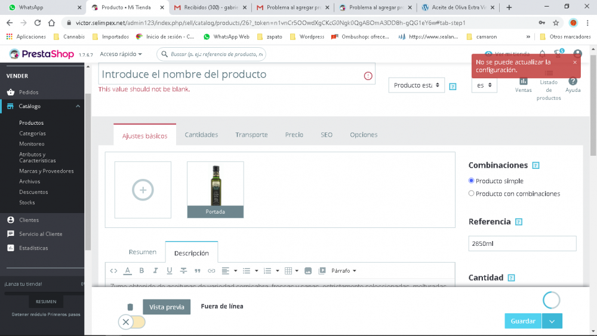The width and height of the screenshot is (597, 336).
Task: Insert image in description editor
Action: [308, 271]
